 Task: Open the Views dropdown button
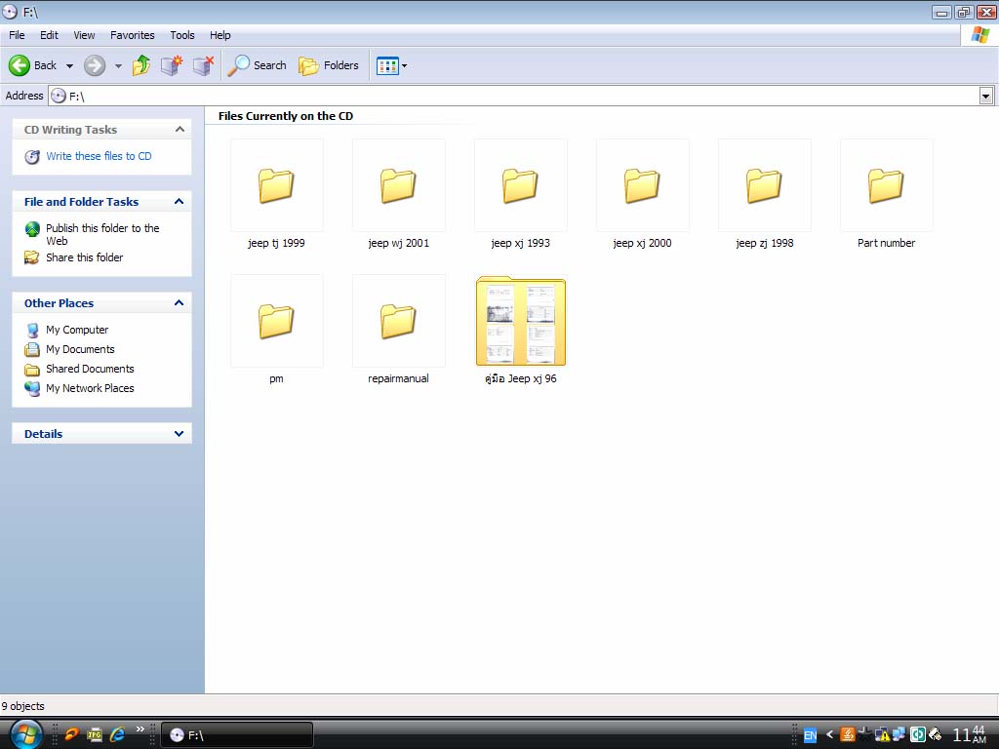(x=391, y=65)
